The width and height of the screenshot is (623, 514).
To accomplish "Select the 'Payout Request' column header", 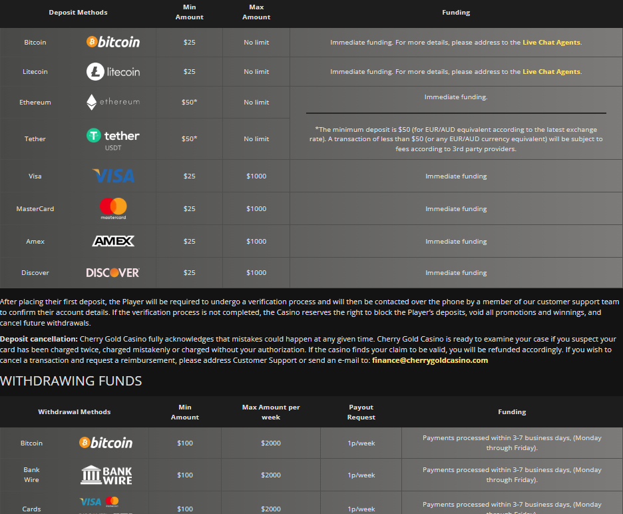I will 361,412.
